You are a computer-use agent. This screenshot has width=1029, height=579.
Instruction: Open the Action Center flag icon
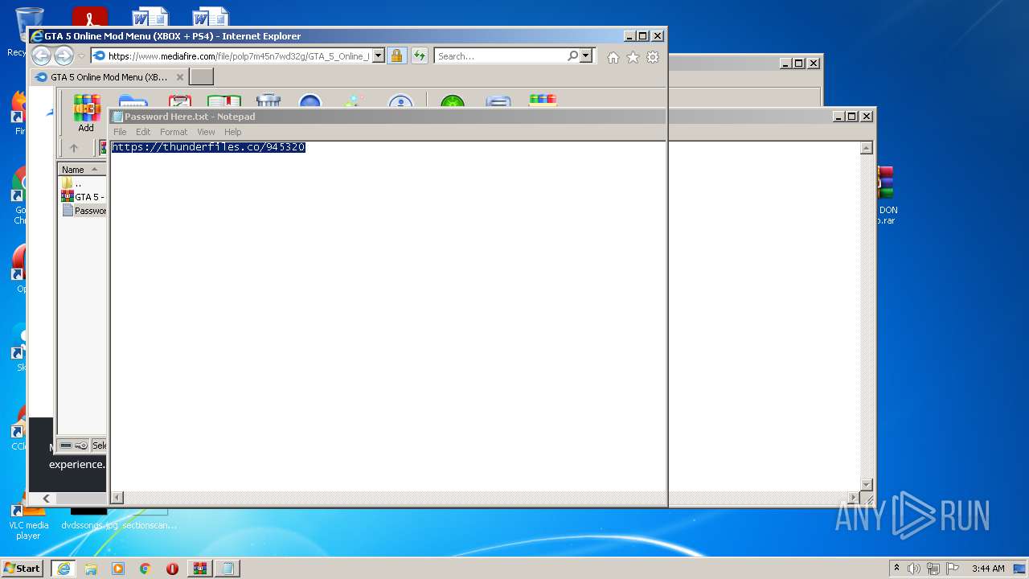(x=953, y=569)
